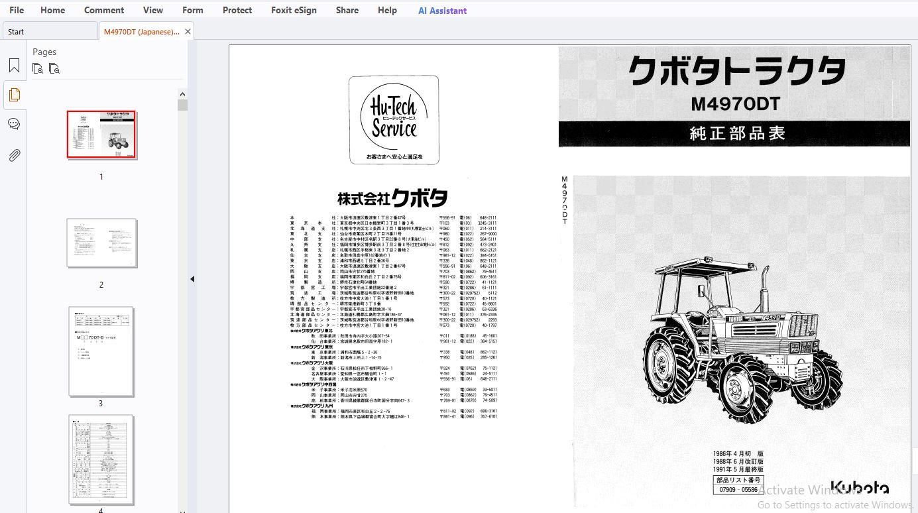Open the File menu

pyautogui.click(x=17, y=10)
